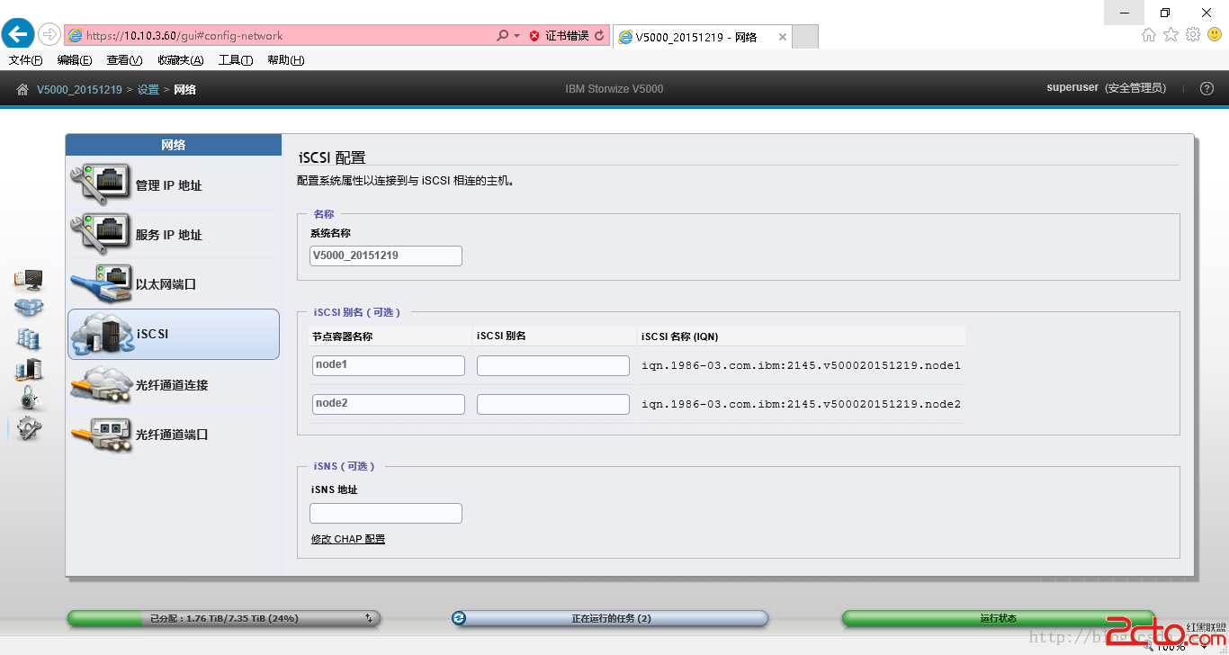Image resolution: width=1229 pixels, height=655 pixels.
Task: Click the allocated capacity 1.76 TiB bar
Action: coord(224,618)
